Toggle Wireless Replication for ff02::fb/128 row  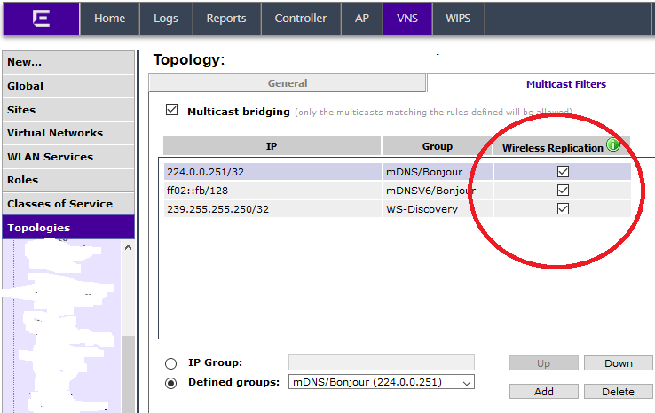pos(562,191)
